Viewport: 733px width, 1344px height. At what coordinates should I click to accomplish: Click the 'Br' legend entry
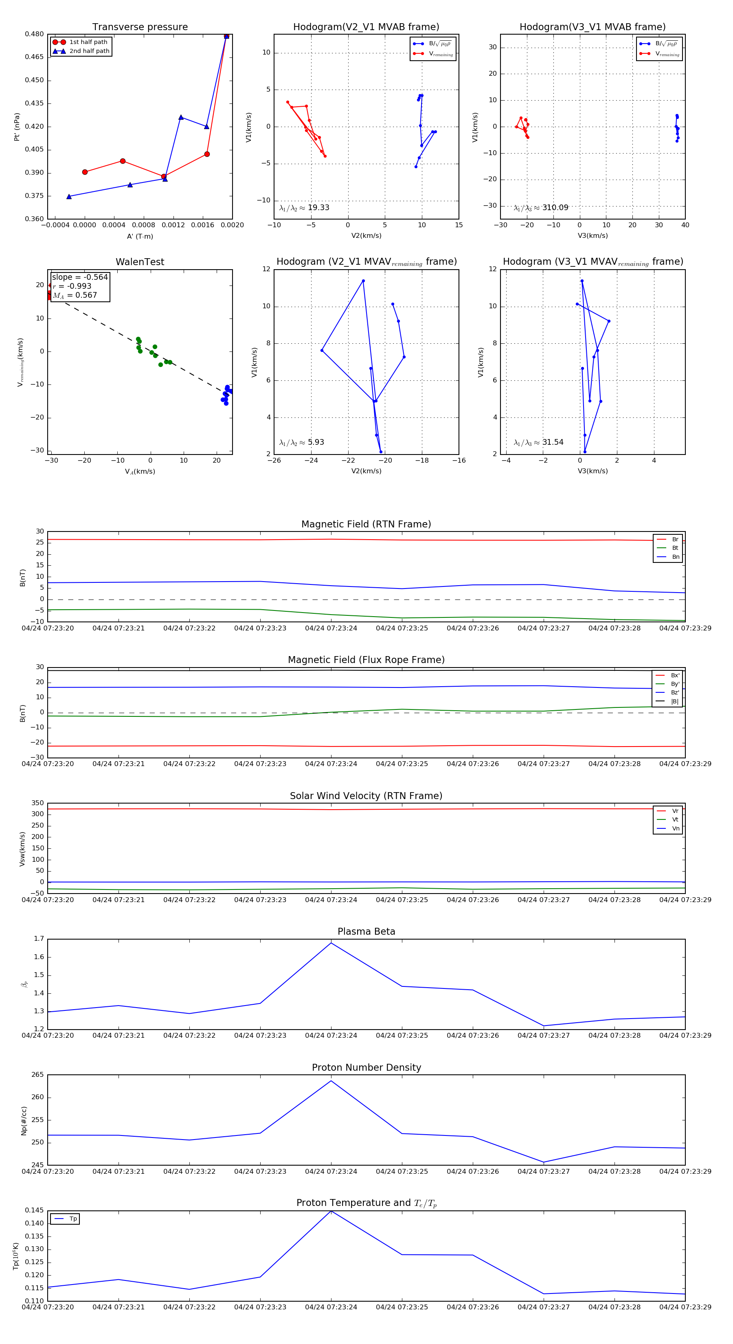pyautogui.click(x=668, y=540)
